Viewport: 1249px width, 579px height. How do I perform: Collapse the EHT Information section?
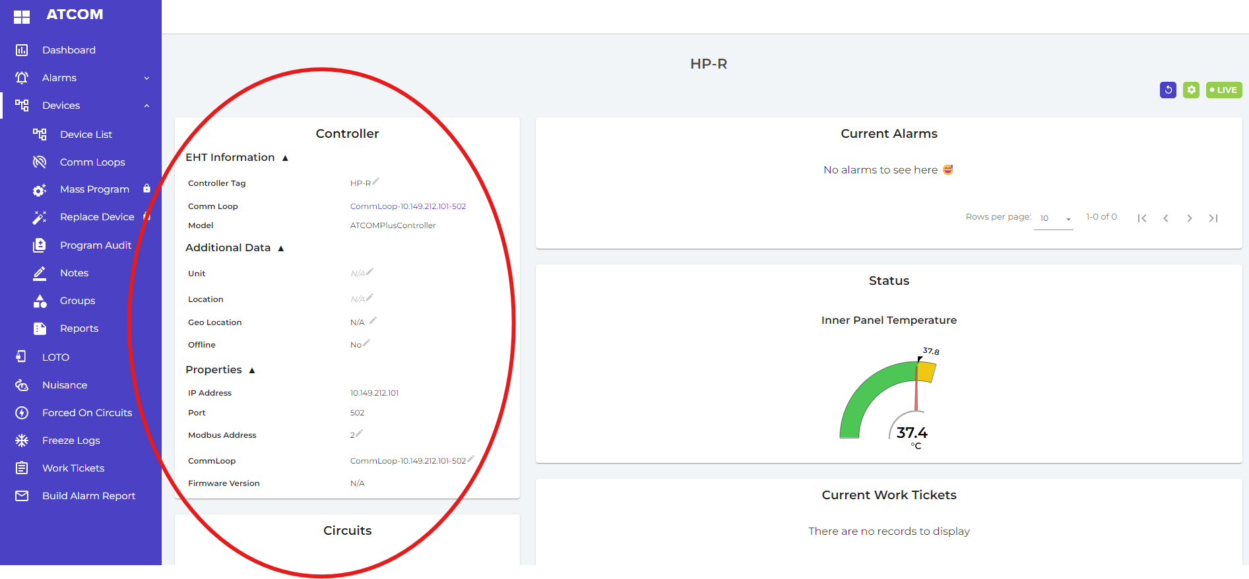pyautogui.click(x=285, y=158)
